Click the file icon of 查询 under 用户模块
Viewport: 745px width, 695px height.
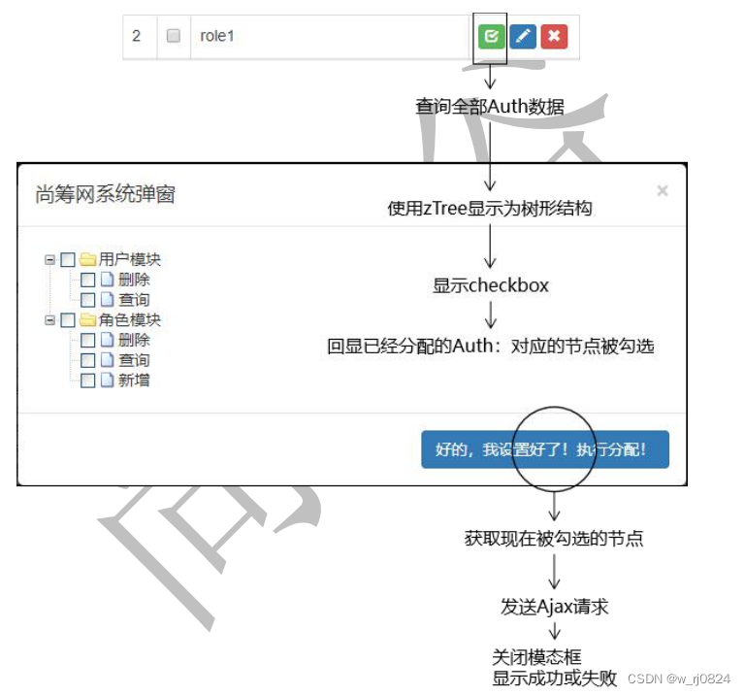click(x=108, y=300)
